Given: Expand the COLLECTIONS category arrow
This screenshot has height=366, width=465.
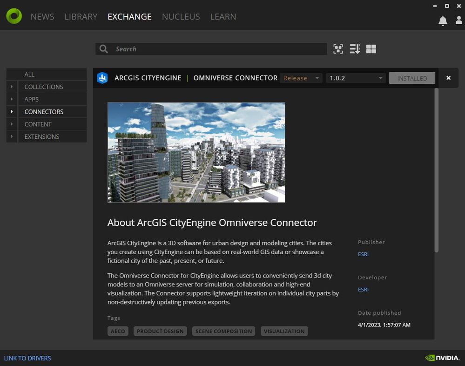Looking at the screenshot, I should (x=12, y=87).
